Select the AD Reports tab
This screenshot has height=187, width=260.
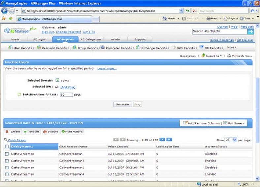65,39
